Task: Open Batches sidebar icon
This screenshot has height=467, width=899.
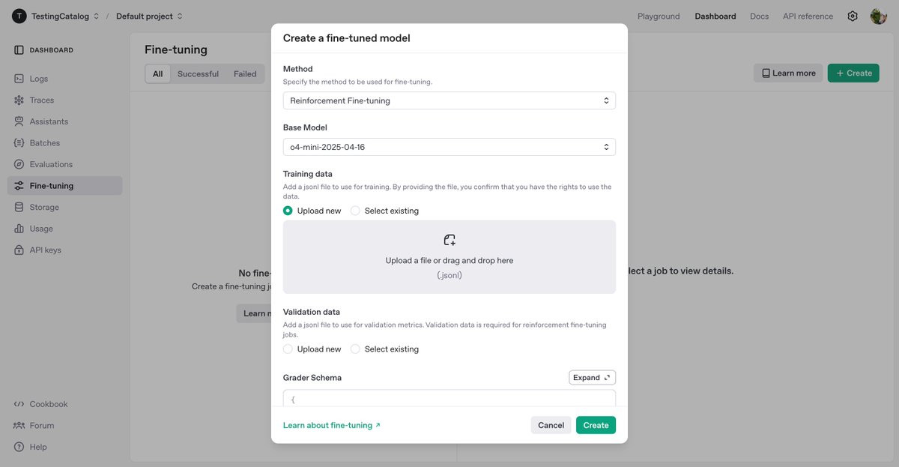Action: coord(19,143)
